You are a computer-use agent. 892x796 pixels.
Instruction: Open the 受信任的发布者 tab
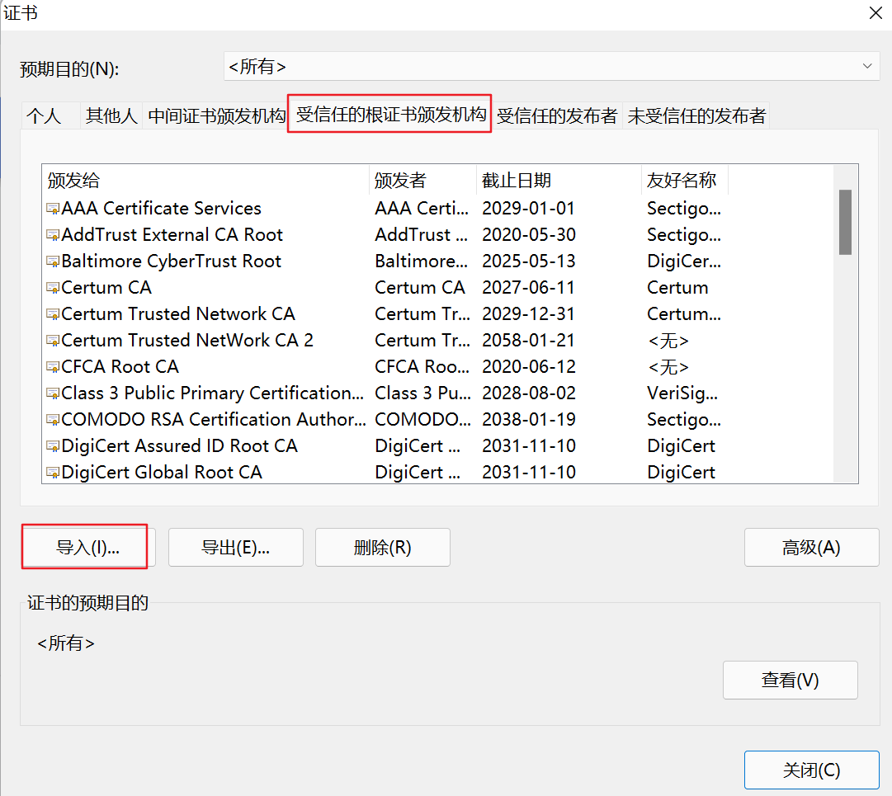(557, 116)
